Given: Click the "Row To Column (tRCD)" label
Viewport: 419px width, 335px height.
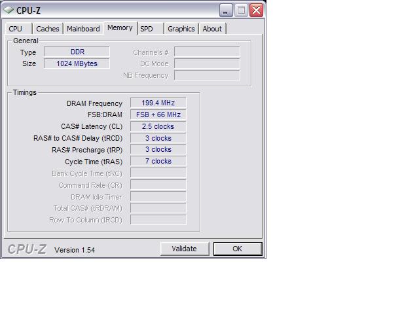Looking at the screenshot, I should tap(86, 220).
